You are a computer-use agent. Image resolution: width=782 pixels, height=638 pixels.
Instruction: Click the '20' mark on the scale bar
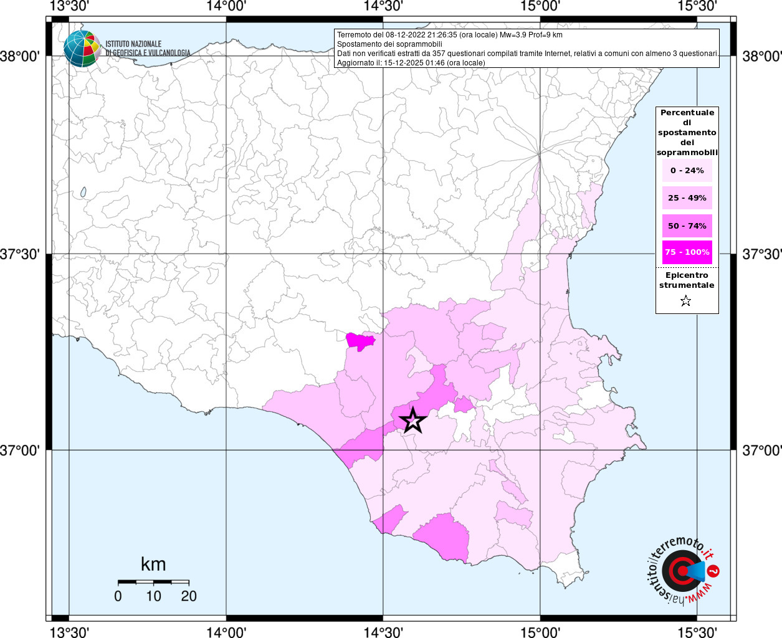(x=189, y=596)
